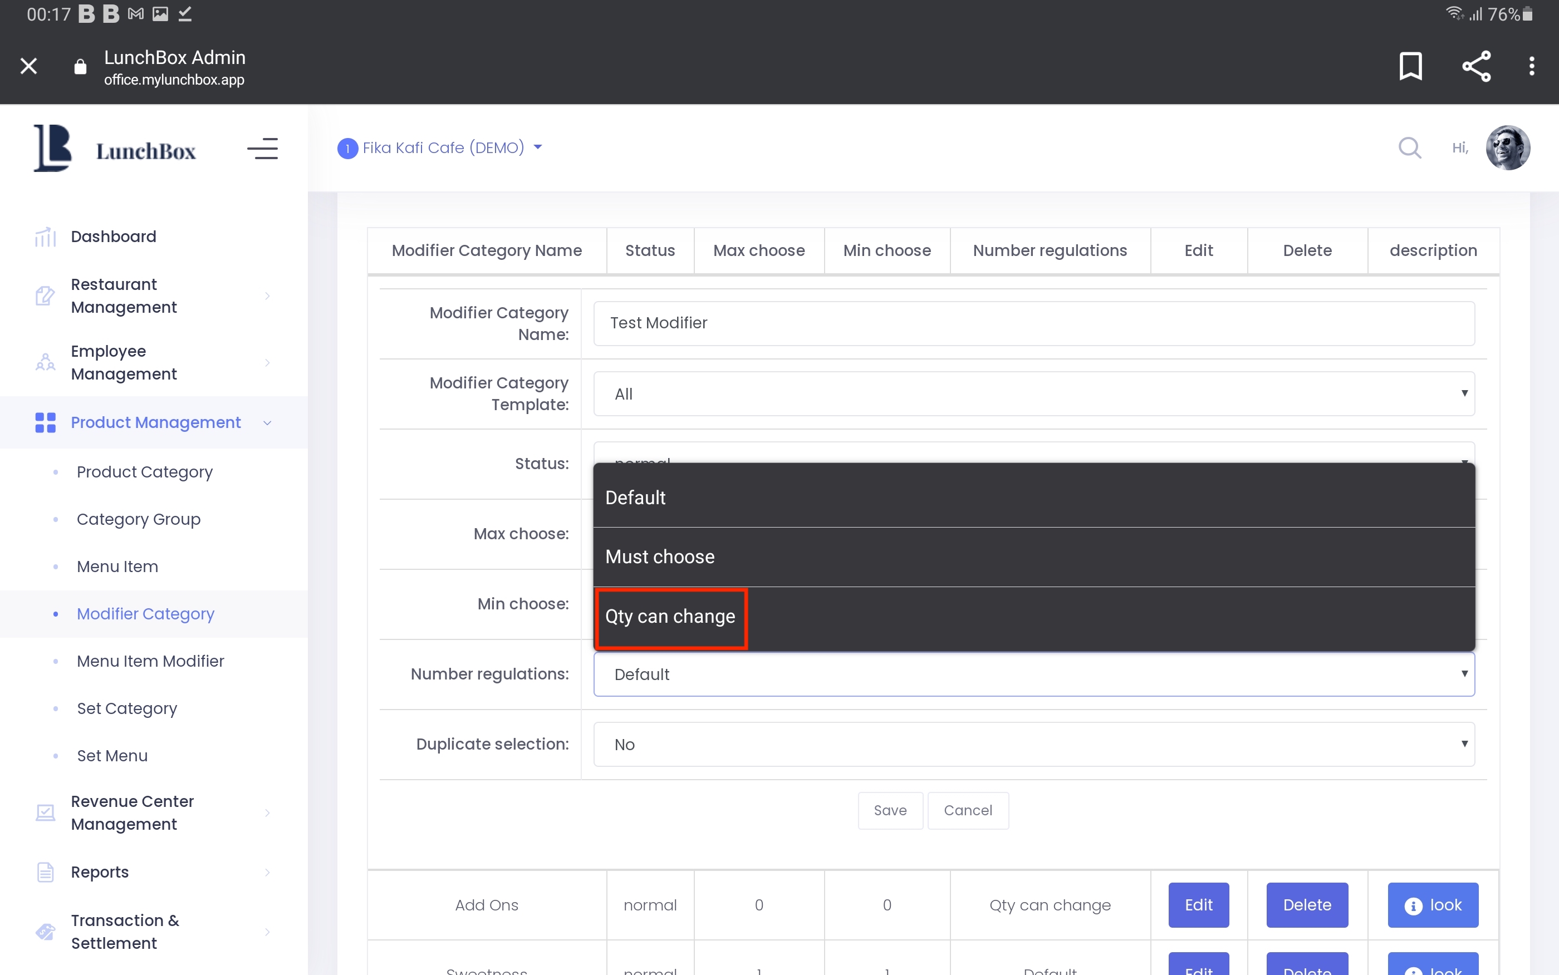Close the browser tab with X icon
The image size is (1559, 975).
[x=28, y=66]
